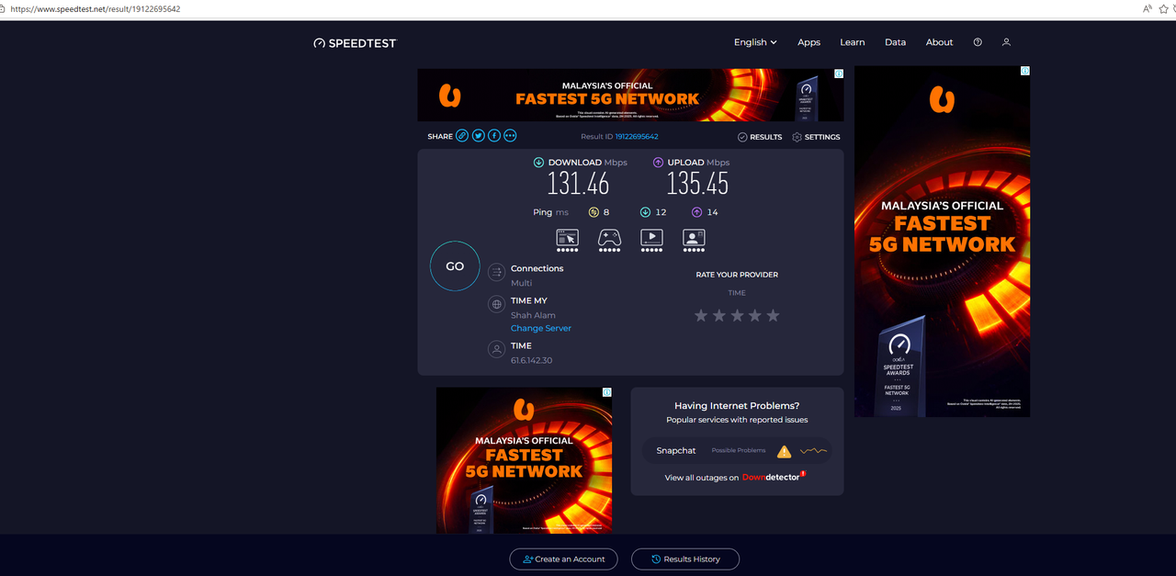1176x576 pixels.
Task: Rate provider one star
Action: (x=701, y=315)
